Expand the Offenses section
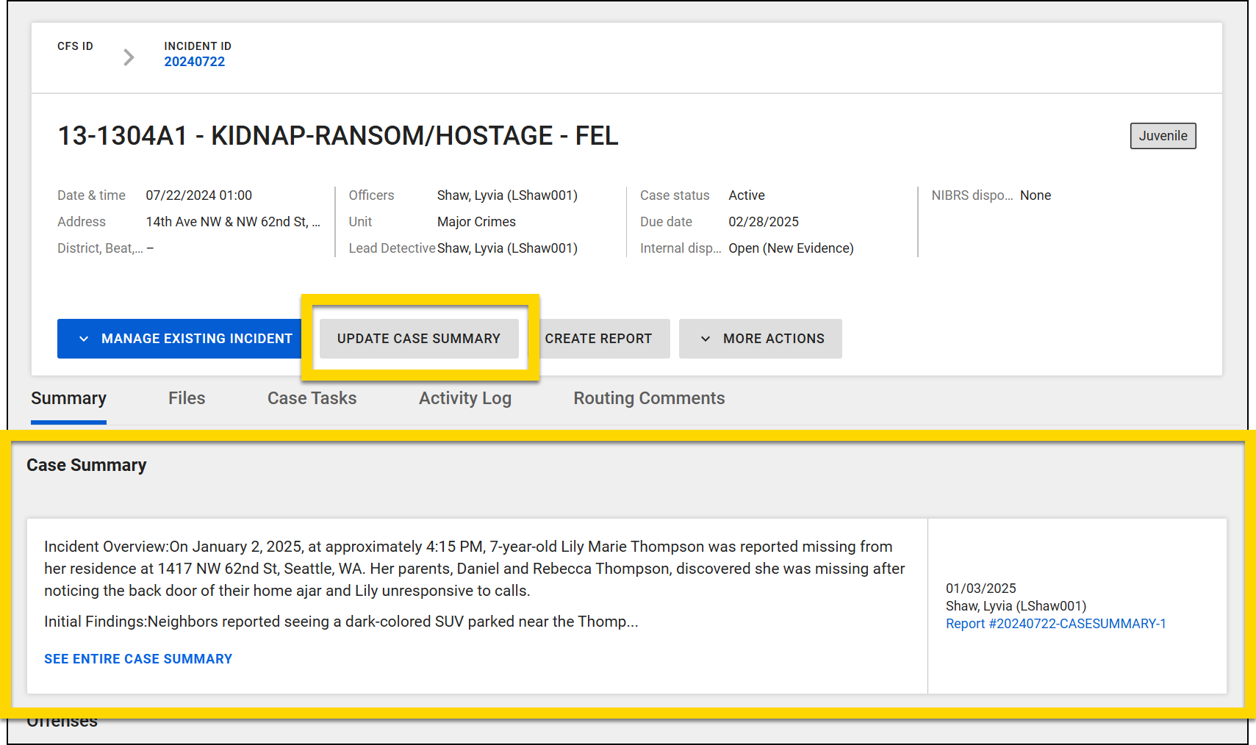The width and height of the screenshot is (1256, 745). pos(62,721)
